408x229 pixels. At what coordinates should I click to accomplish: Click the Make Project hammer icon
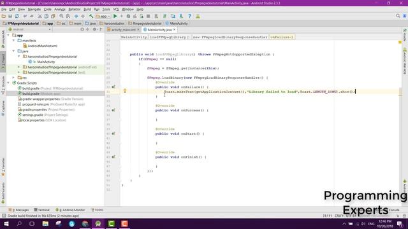91,16
